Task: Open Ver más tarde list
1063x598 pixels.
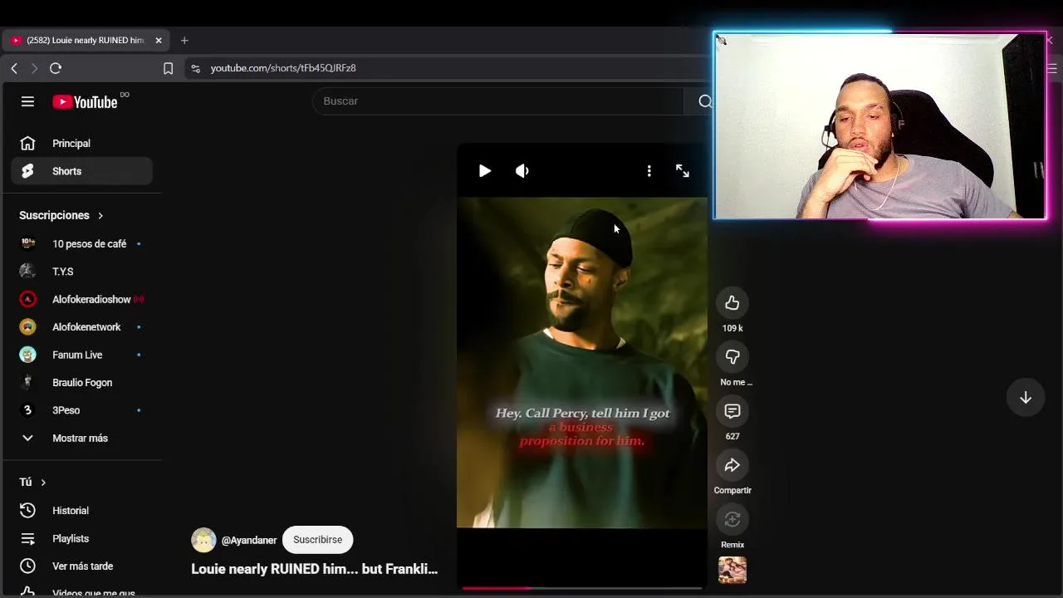Action: click(x=81, y=566)
